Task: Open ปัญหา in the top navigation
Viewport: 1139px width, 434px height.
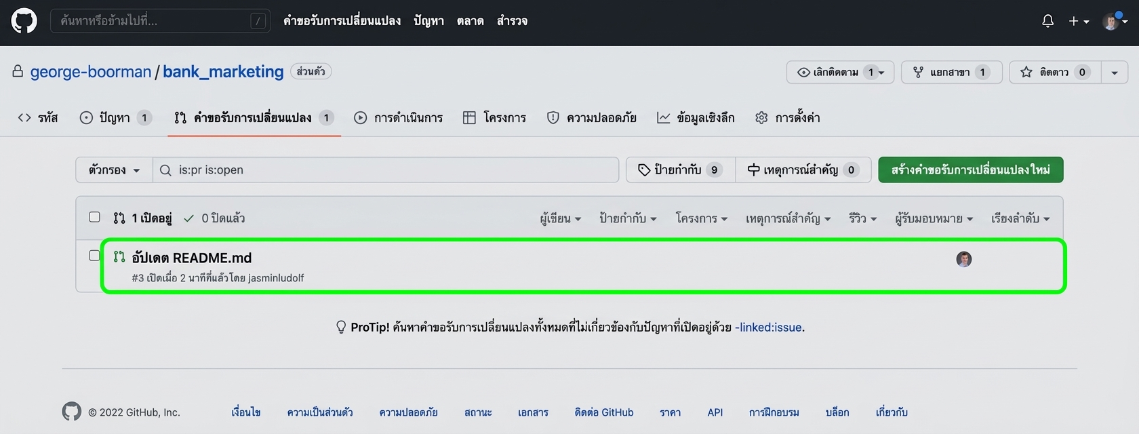Action: click(428, 21)
